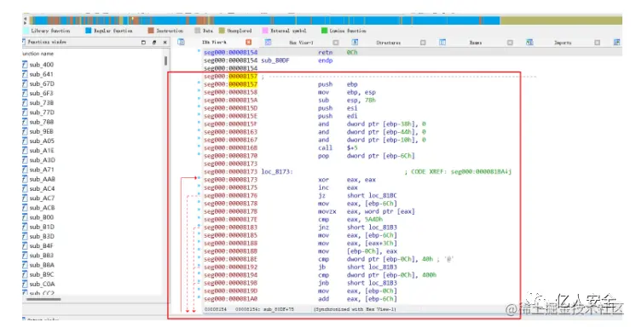The image size is (636, 328).
Task: Click the Data legend swatch
Action: [x=198, y=31]
